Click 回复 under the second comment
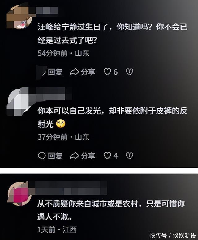 [x=55, y=156]
